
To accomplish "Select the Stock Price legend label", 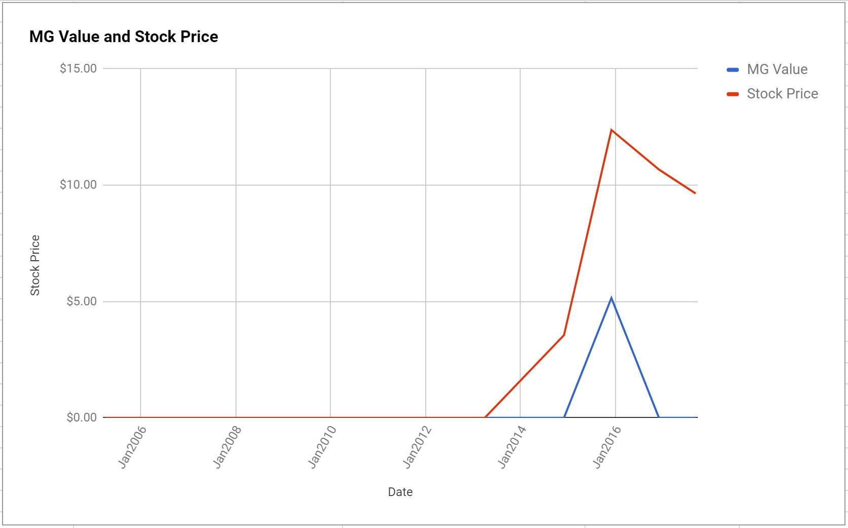I will [x=782, y=94].
